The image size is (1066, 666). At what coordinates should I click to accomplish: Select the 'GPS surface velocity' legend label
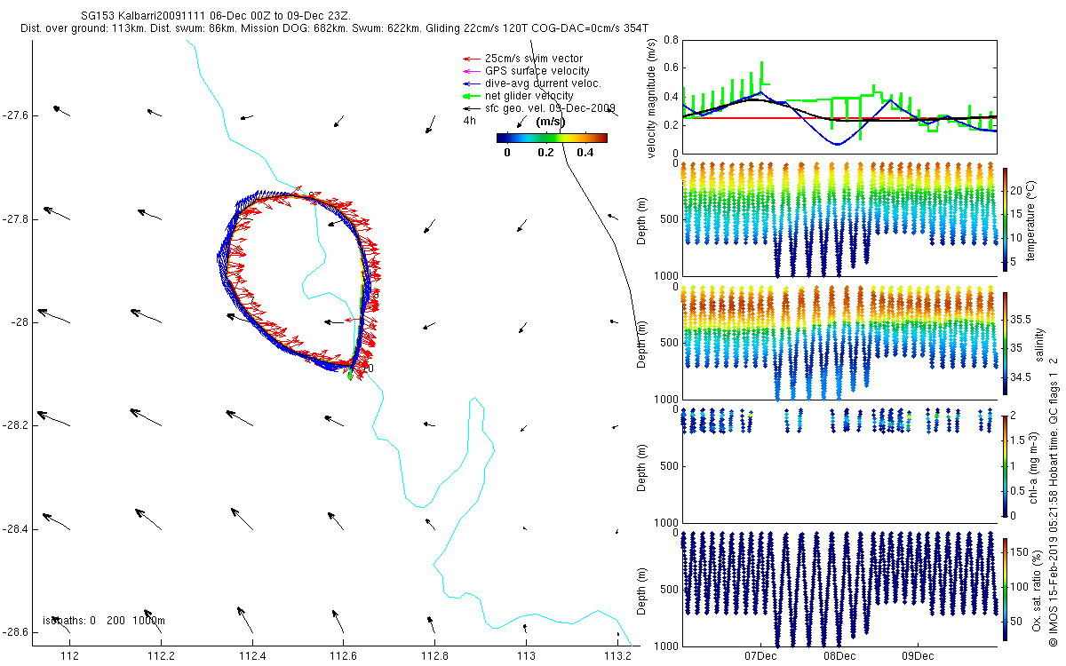pyautogui.click(x=537, y=71)
